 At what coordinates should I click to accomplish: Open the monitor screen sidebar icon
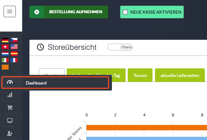10,120
